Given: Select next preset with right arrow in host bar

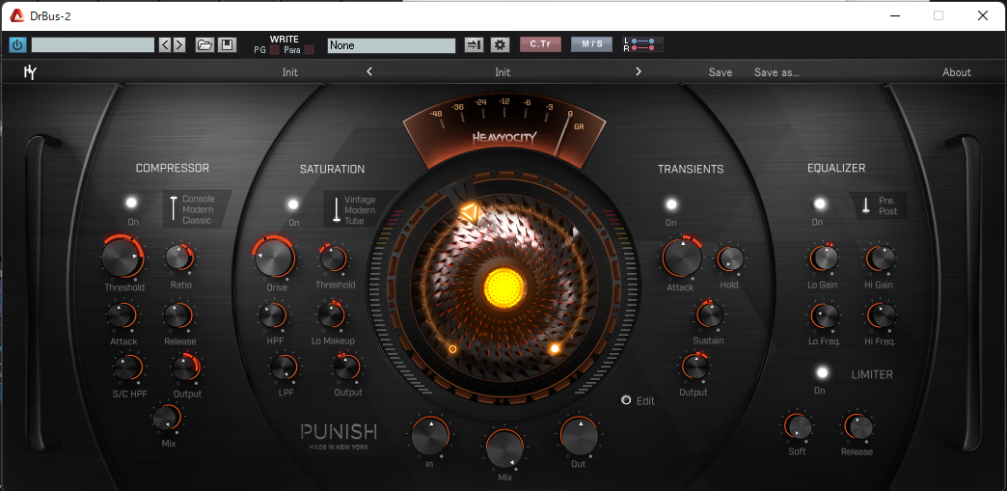Looking at the screenshot, I should (179, 45).
